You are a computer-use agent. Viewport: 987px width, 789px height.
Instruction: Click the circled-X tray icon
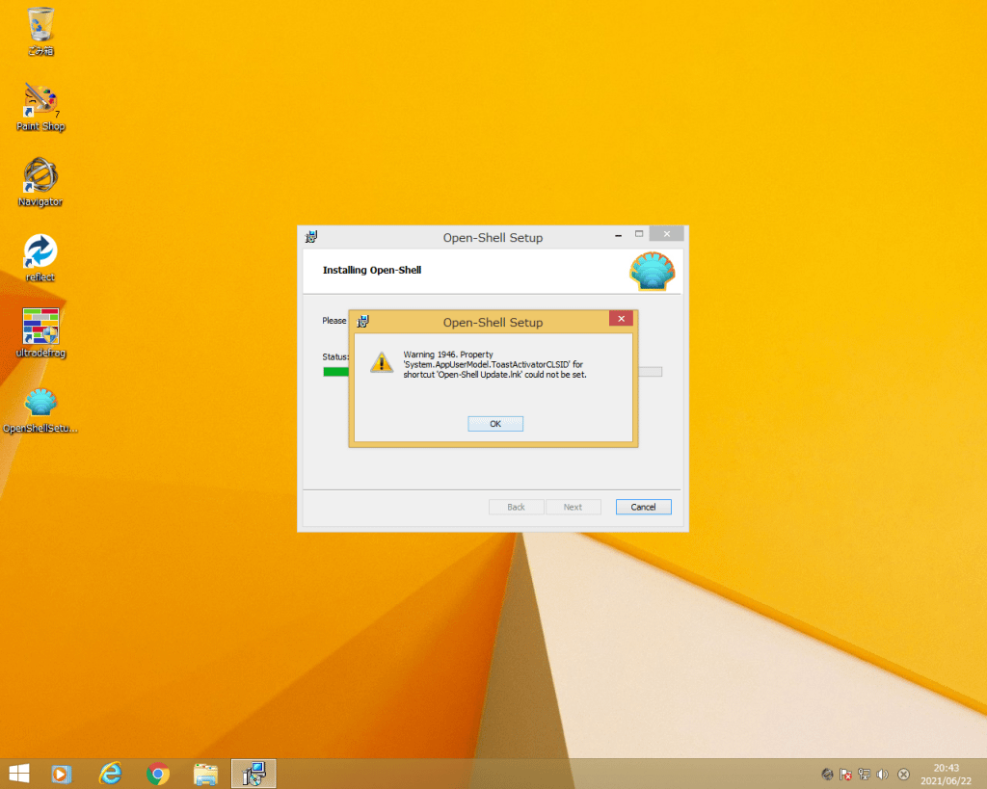point(903,775)
